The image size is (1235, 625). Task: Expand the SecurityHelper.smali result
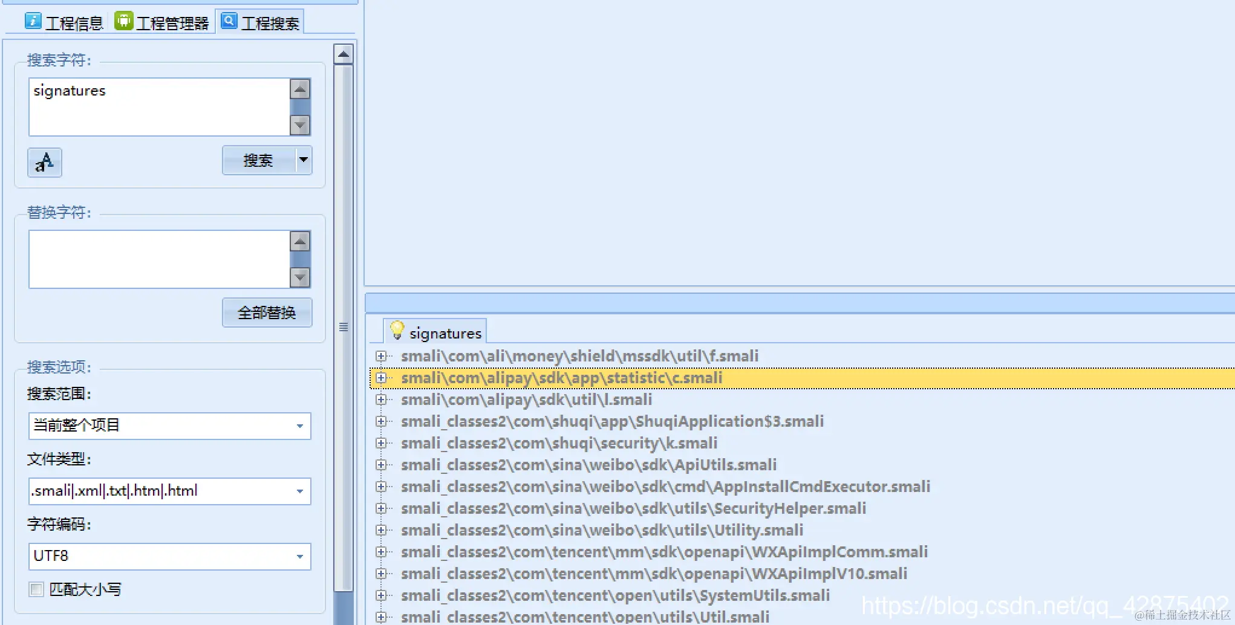pos(381,508)
